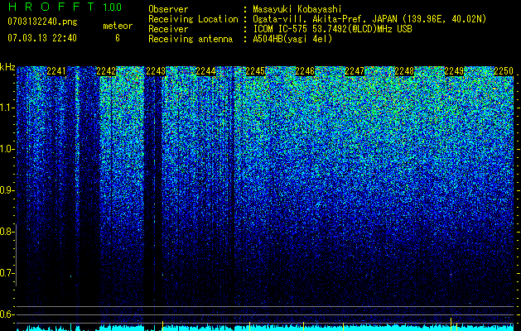The image size is (521, 331).
Task: Click the 2250 time label
Action: click(x=504, y=71)
